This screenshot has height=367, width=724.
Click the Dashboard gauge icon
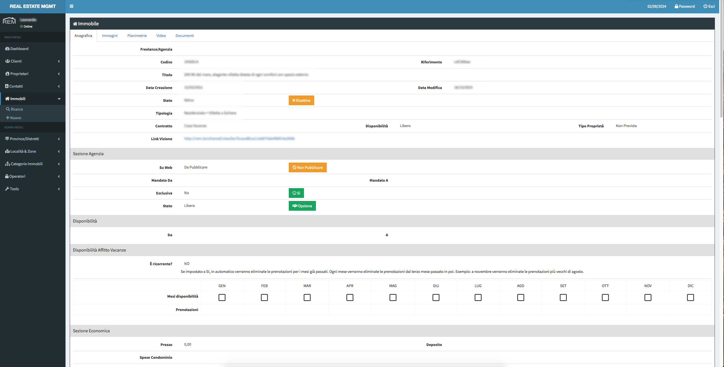coord(7,49)
